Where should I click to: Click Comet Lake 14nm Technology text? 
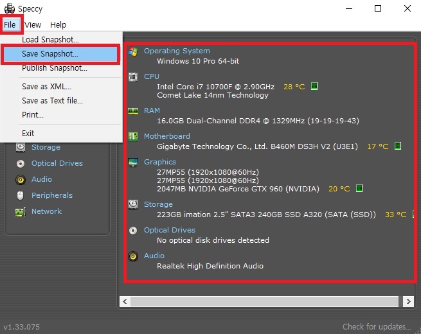(x=213, y=95)
